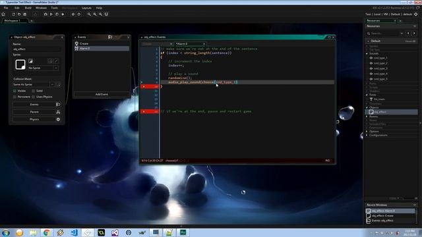Open Chrome from the Windows taskbar
Viewport: 422px width, 237px height.
(46, 232)
